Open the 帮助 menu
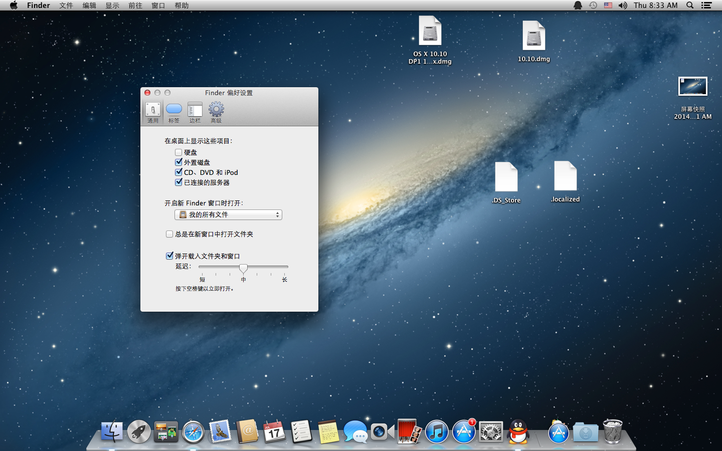The height and width of the screenshot is (451, 722). 182,6
